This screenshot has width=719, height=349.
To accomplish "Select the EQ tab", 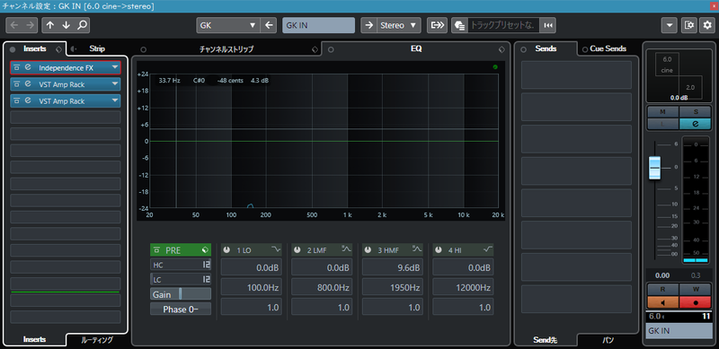I will tap(416, 48).
